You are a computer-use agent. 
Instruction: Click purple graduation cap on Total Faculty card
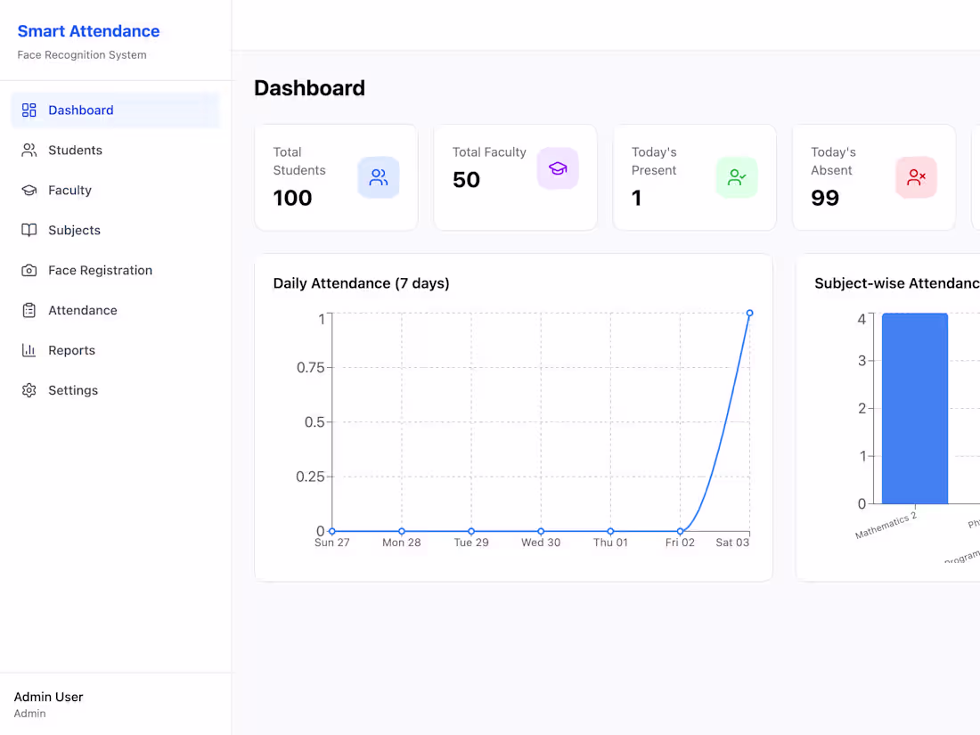pyautogui.click(x=558, y=168)
